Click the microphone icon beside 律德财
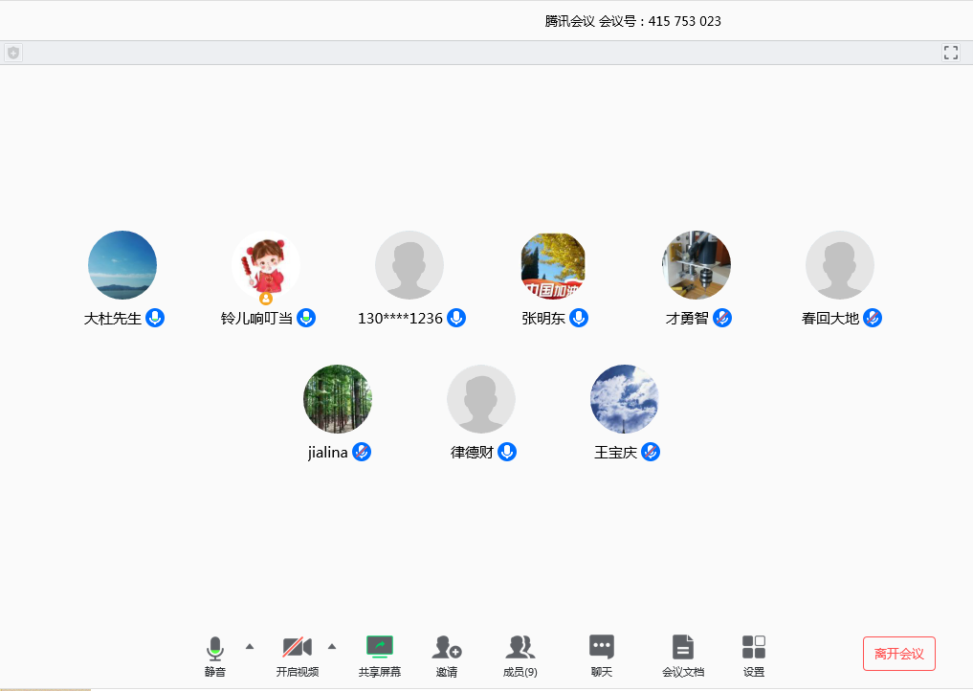The height and width of the screenshot is (691, 973). [x=507, y=452]
